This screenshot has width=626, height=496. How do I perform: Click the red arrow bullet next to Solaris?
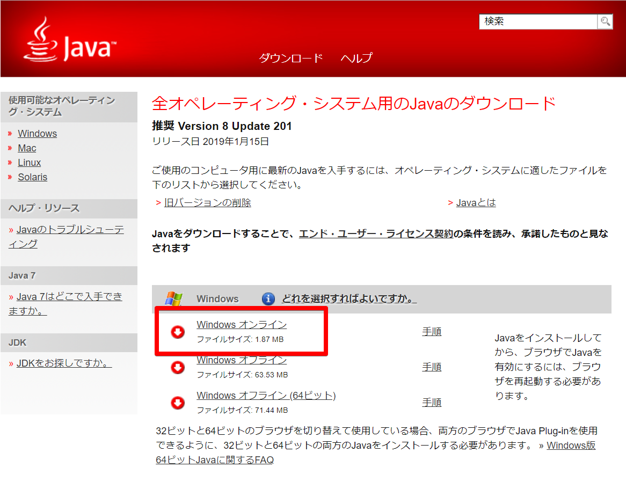click(10, 177)
